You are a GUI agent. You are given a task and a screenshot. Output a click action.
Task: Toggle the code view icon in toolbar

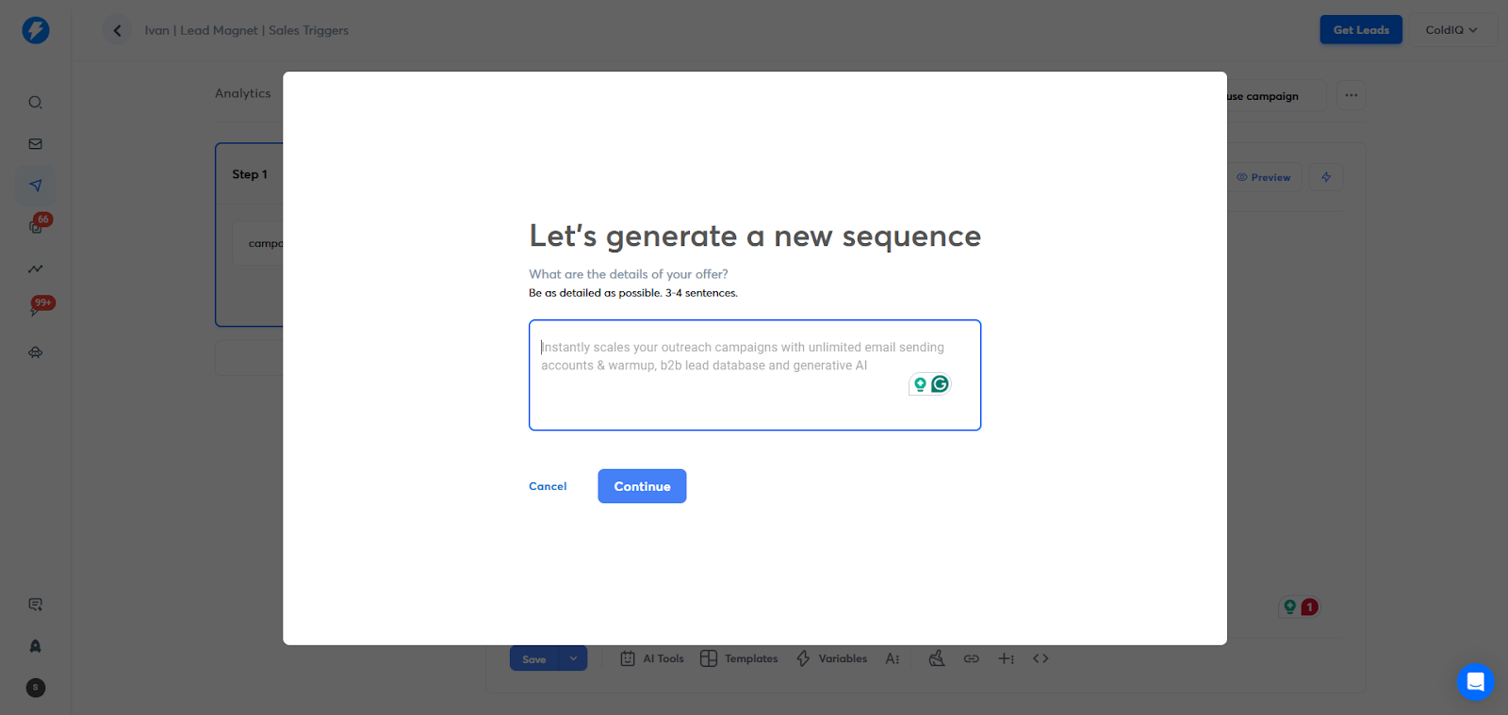coord(1041,658)
